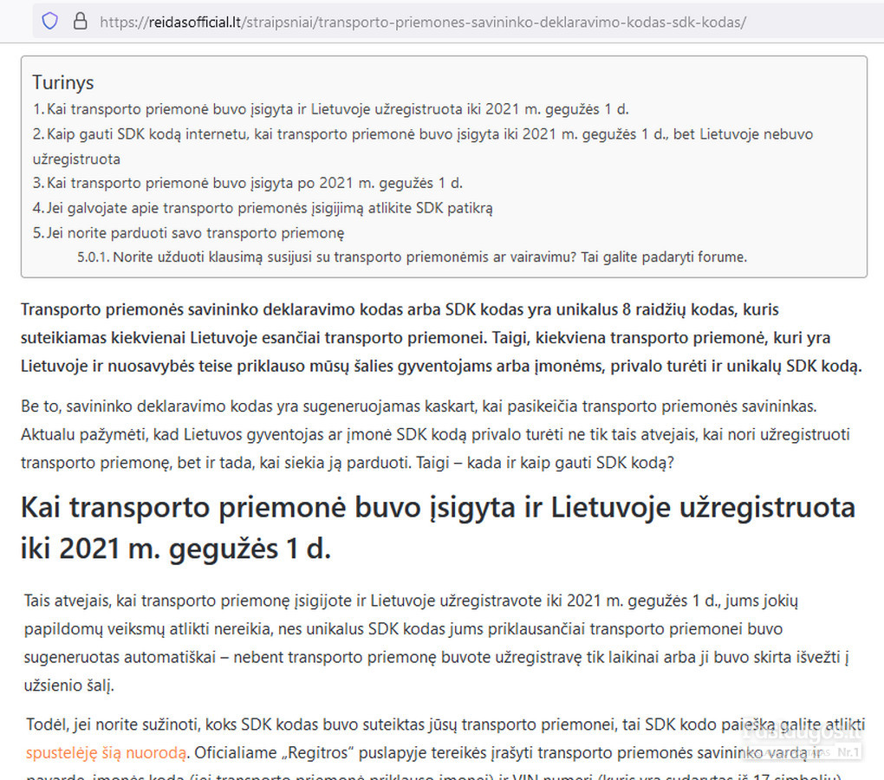Open sub-entry 5.0.1 about asking a question in the forum
Viewport: 884px width, 780px height.
coord(412,257)
